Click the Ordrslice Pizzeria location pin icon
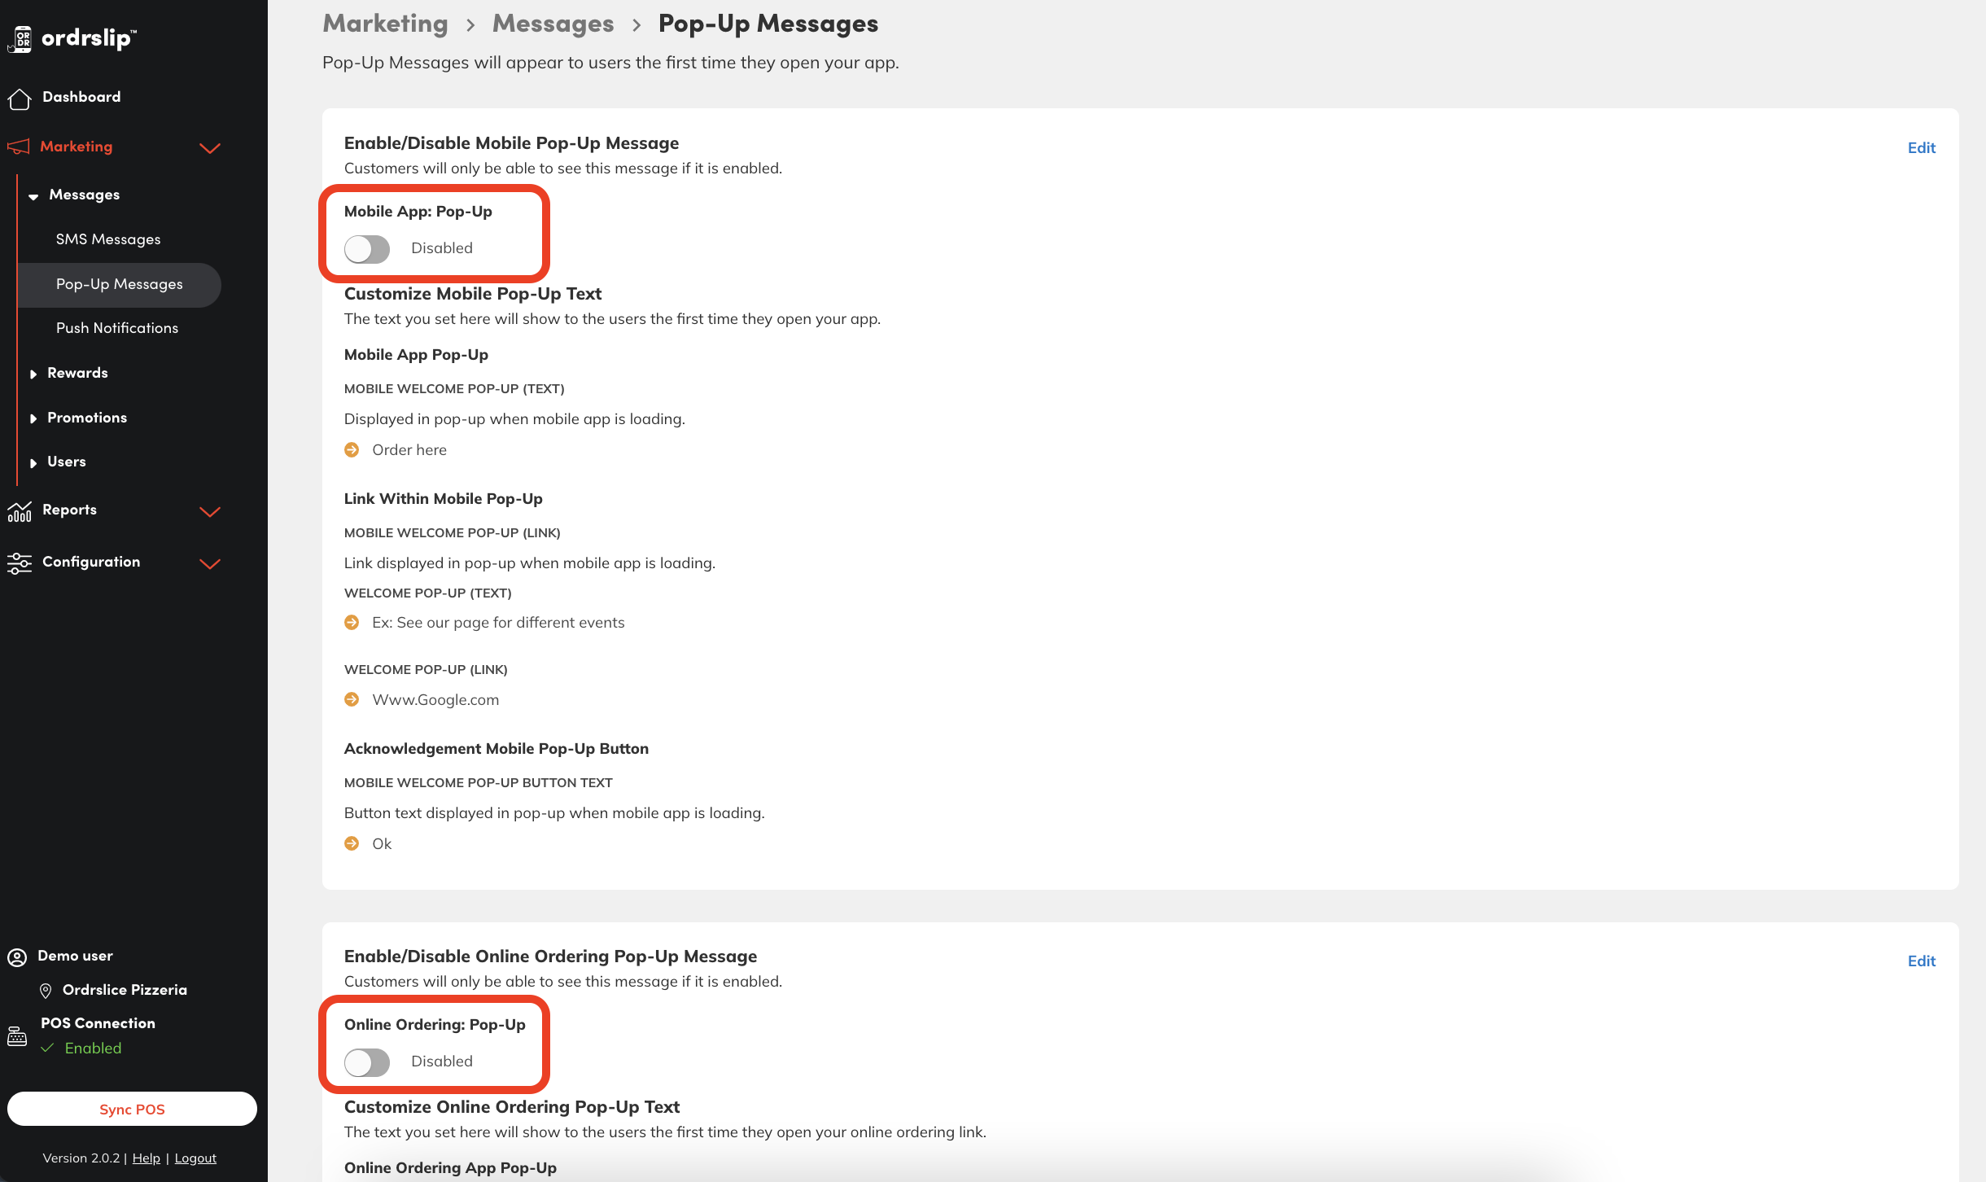Screen dimensions: 1986x1182 tap(46, 991)
